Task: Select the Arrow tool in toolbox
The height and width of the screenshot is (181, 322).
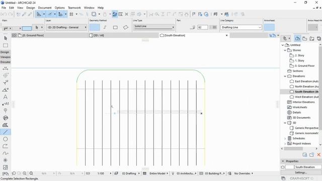Action: 6,38
